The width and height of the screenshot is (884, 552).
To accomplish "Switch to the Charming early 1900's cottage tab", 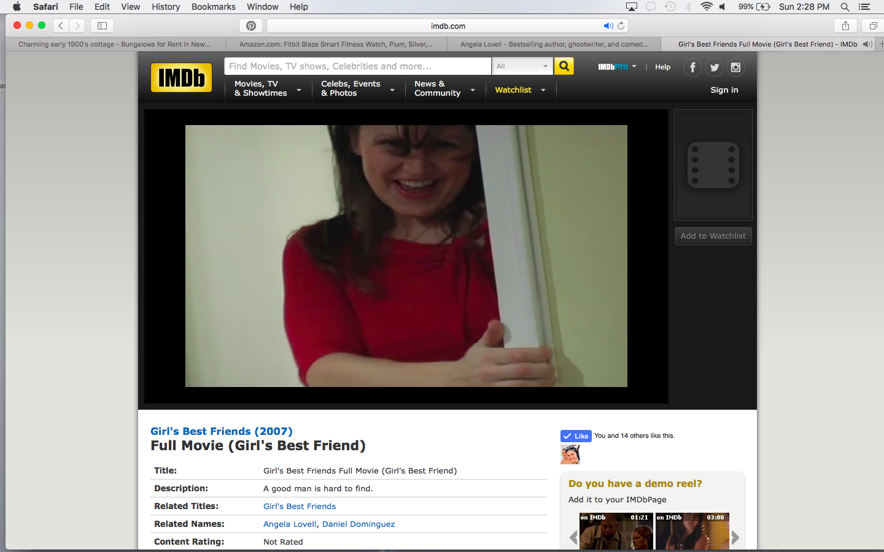I will click(x=115, y=44).
